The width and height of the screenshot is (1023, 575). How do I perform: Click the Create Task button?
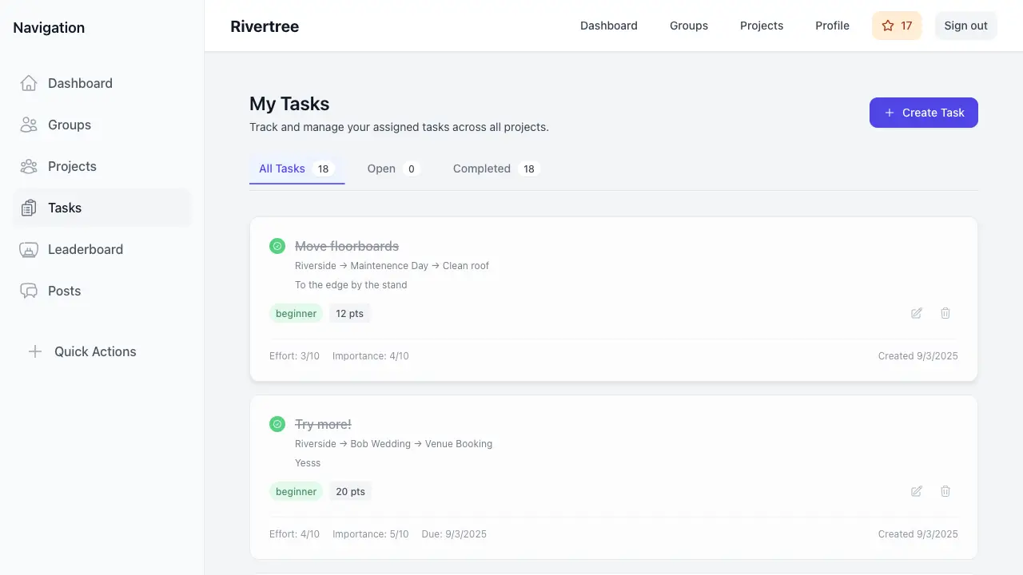click(924, 113)
